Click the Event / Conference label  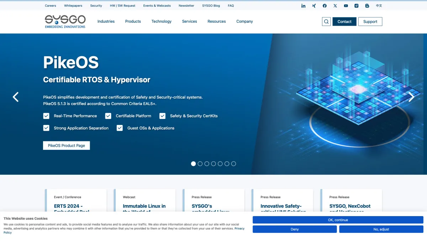(68, 197)
